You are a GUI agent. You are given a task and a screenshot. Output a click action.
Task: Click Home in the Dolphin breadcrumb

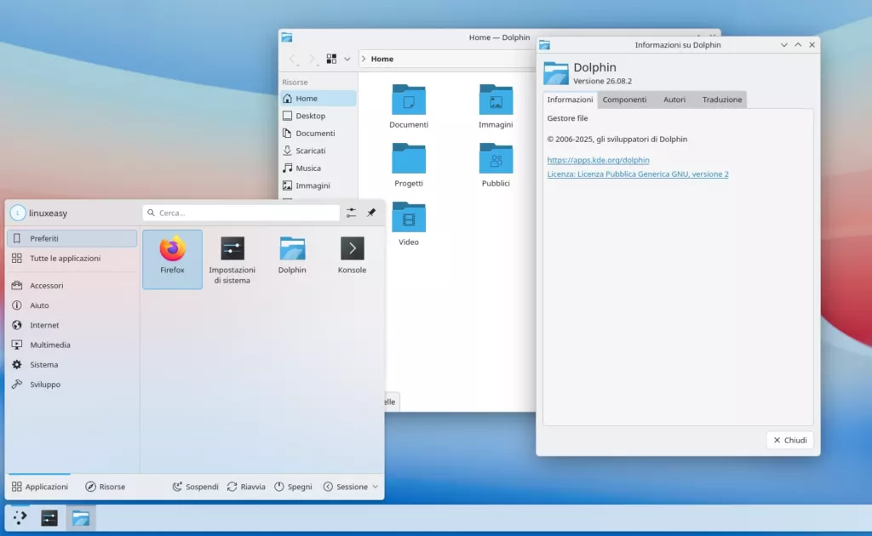[382, 59]
